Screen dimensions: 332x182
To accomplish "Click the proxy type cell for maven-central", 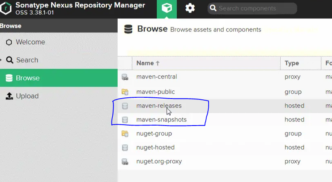I will [292, 77].
